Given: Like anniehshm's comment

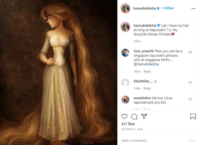Looking at the screenshot, I should (x=190, y=99).
